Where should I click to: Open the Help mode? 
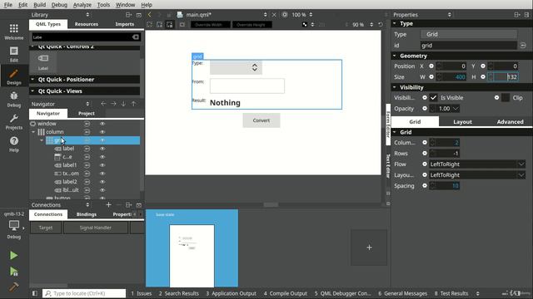pos(14,144)
